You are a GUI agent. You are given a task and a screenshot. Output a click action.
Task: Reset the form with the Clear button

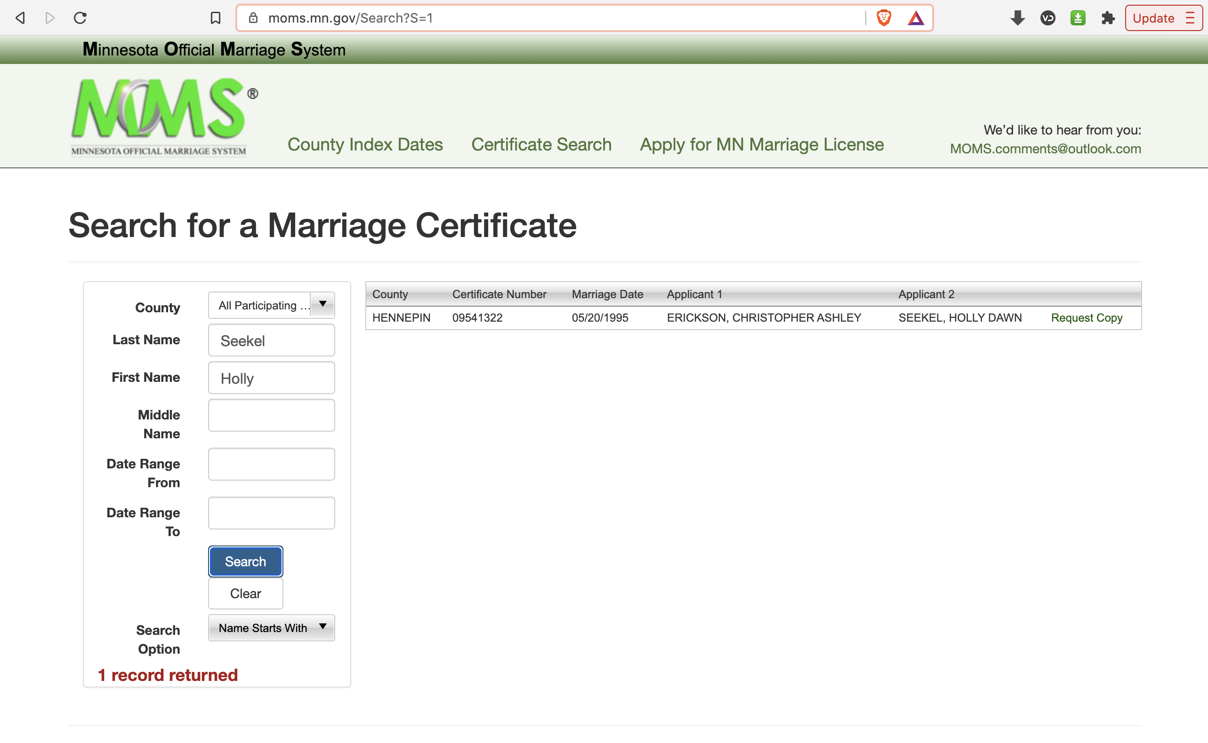pyautogui.click(x=245, y=593)
